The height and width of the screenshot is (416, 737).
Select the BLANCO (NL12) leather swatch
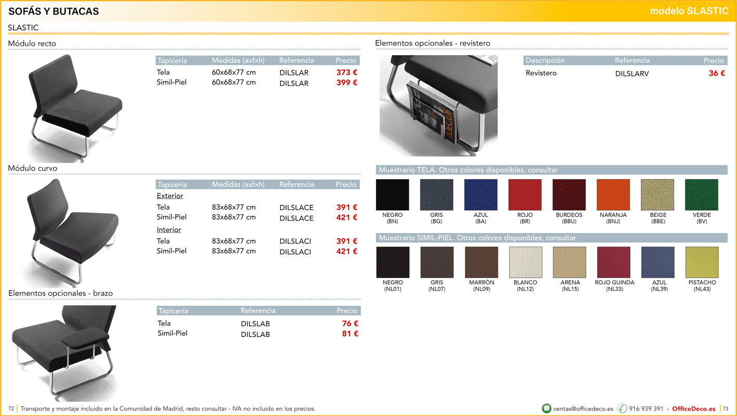click(x=525, y=263)
